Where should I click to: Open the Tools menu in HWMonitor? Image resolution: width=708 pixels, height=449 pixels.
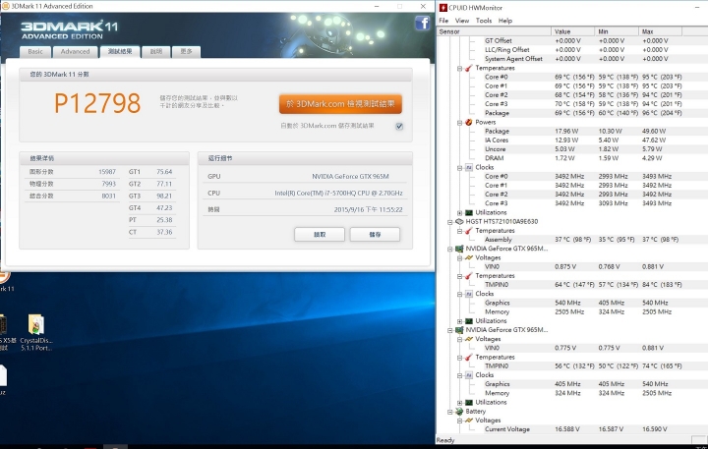tap(484, 21)
